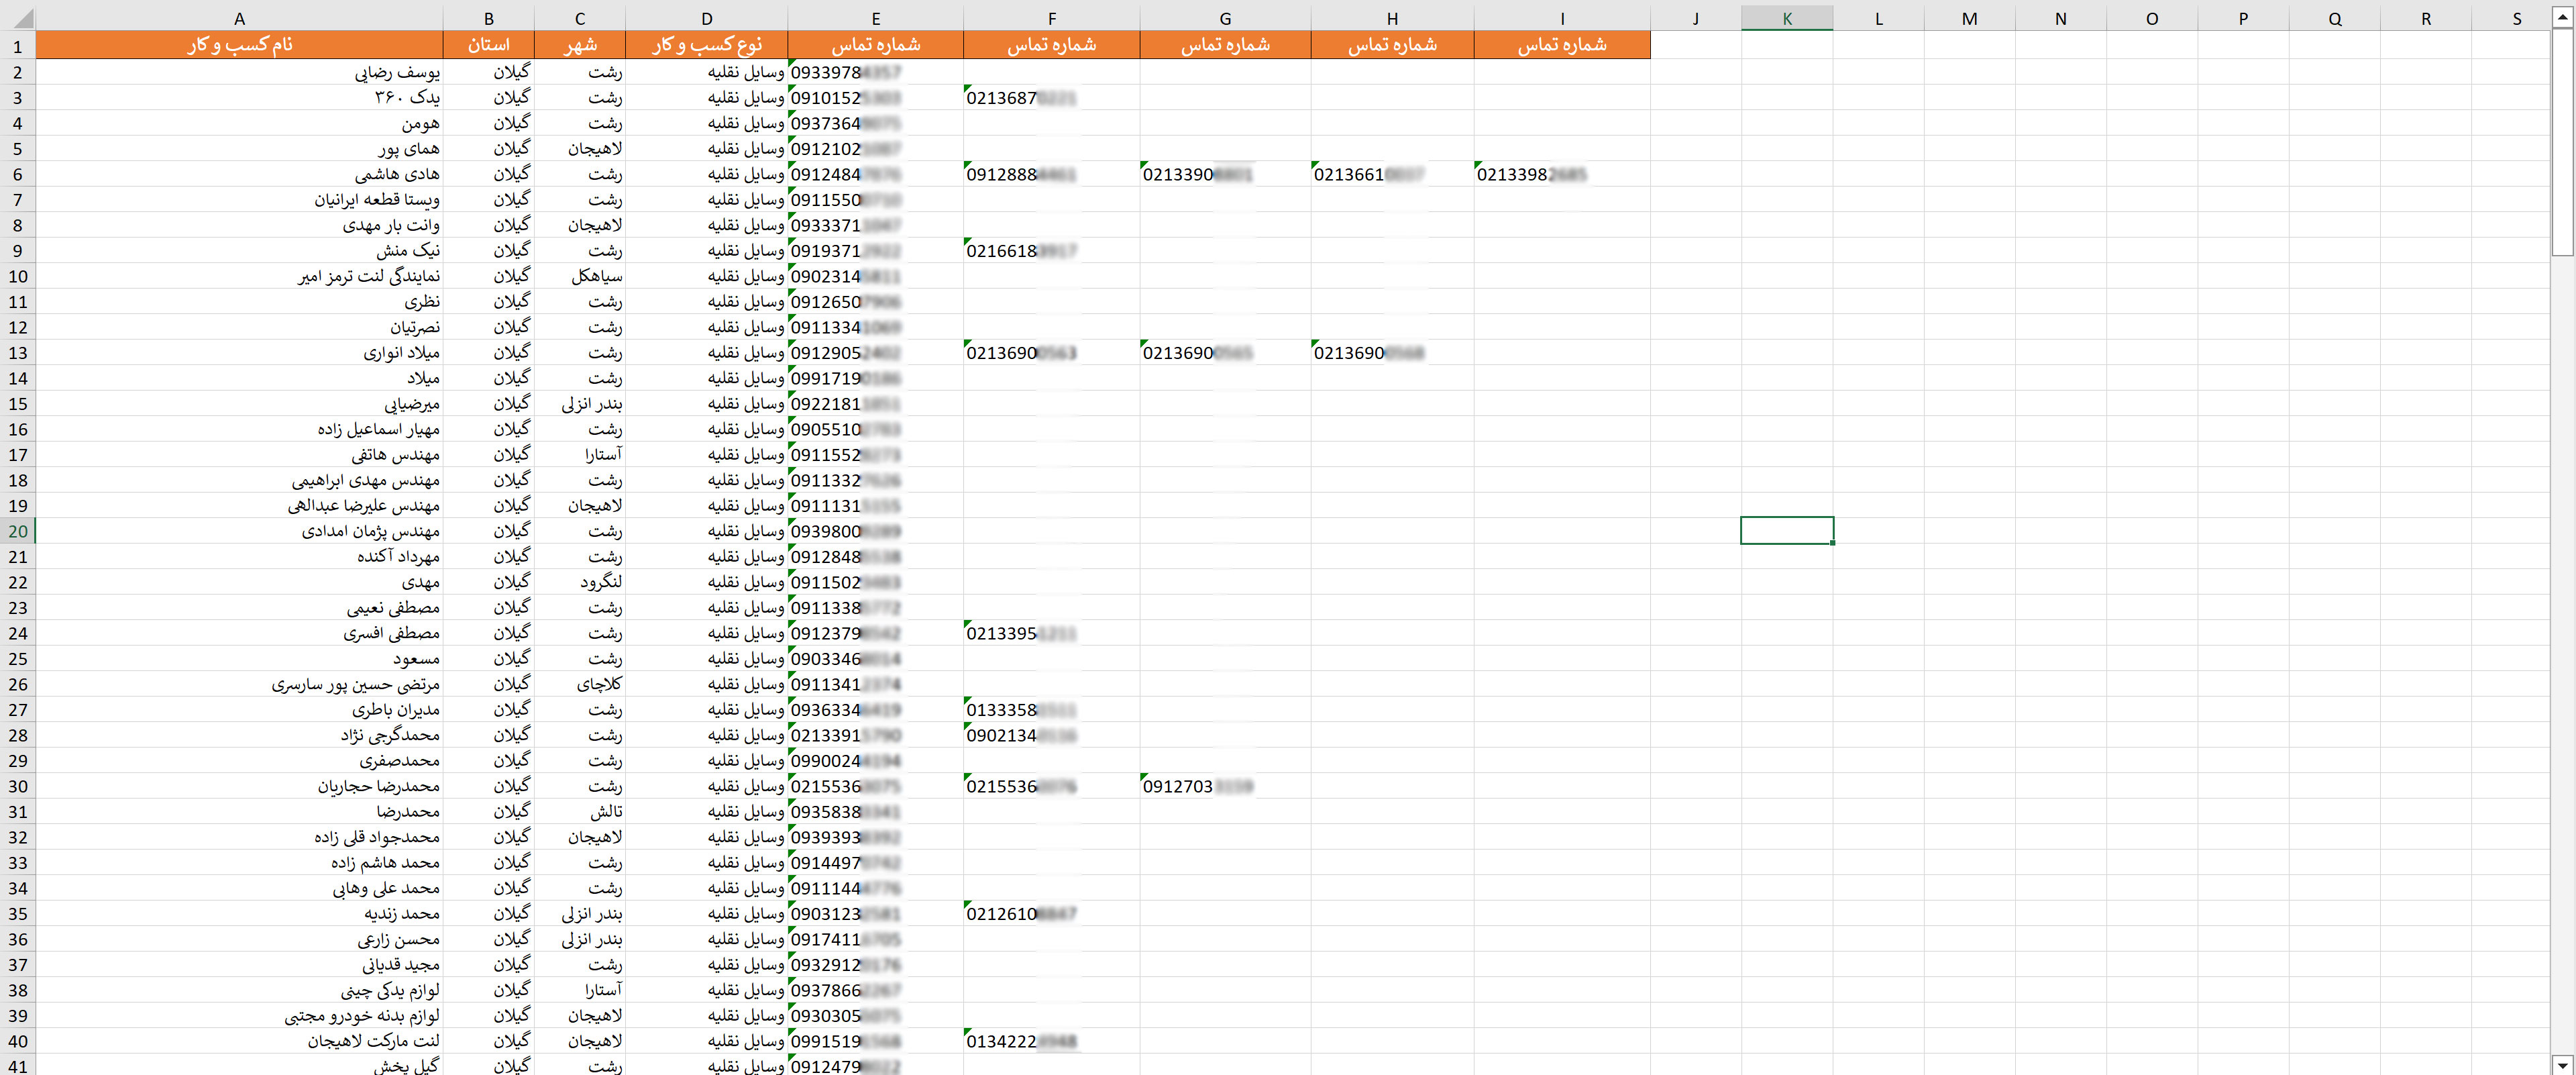Select cell containing لنت مارکت لاهیجان
Screen dimensions: 2576x1075
(x=239, y=1041)
